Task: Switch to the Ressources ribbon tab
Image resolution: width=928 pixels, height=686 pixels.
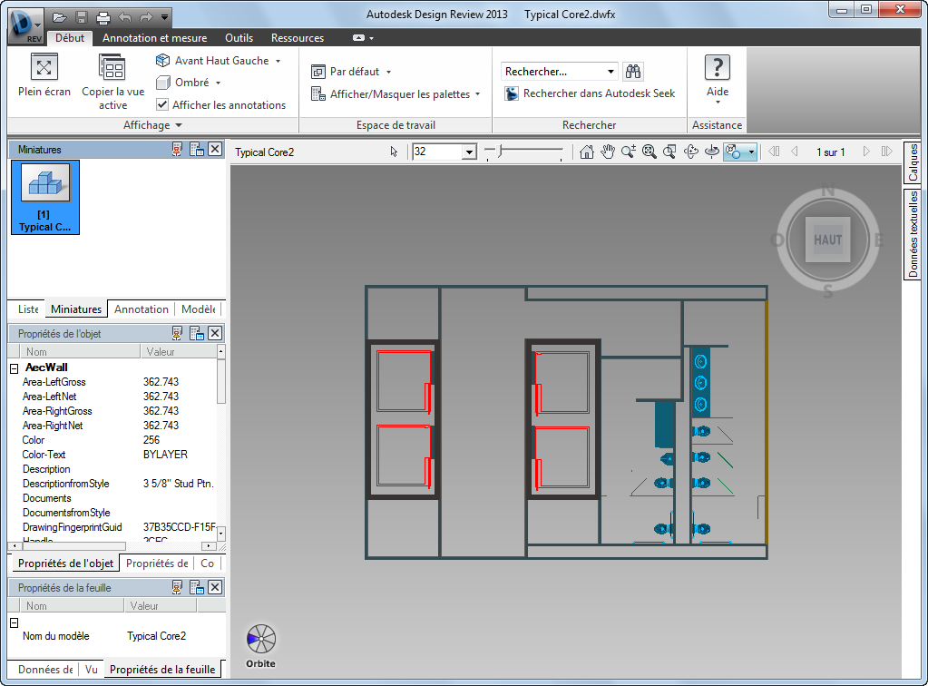Action: (x=298, y=38)
